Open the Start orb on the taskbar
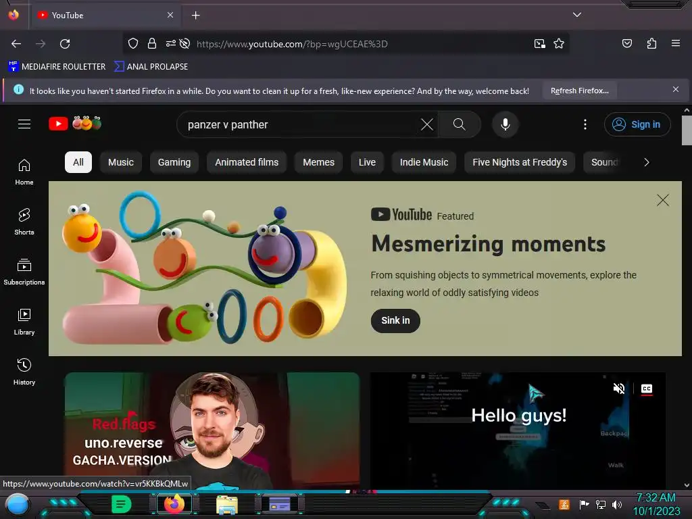Image resolution: width=692 pixels, height=519 pixels. [18, 504]
